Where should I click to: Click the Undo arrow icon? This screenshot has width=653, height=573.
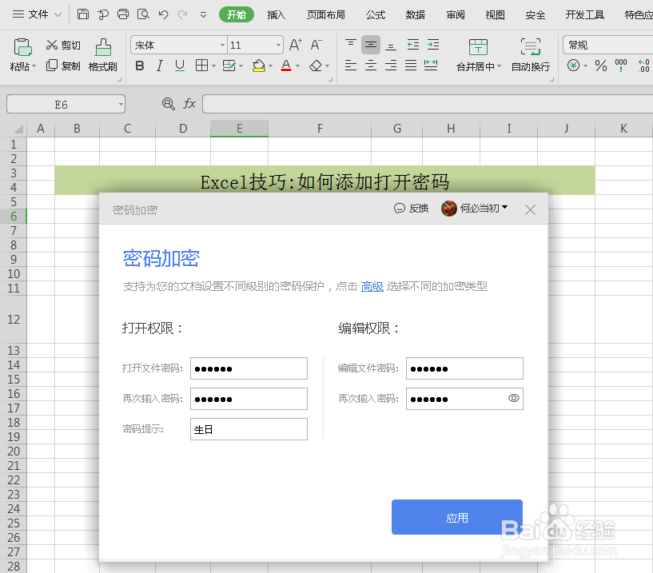(163, 14)
